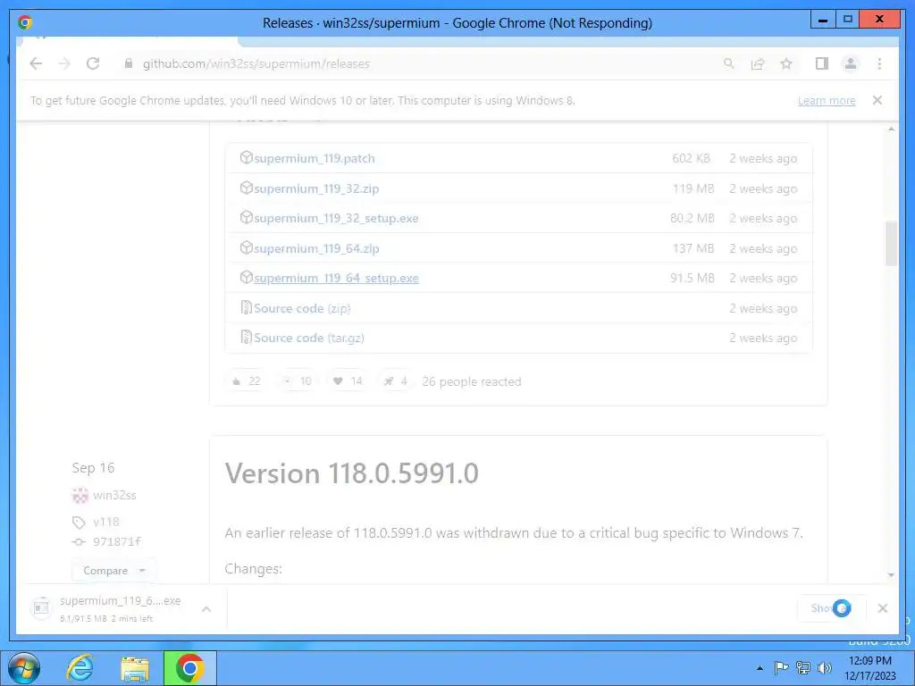915x686 pixels.
Task: Download supermium_119.patch
Action: 314,158
